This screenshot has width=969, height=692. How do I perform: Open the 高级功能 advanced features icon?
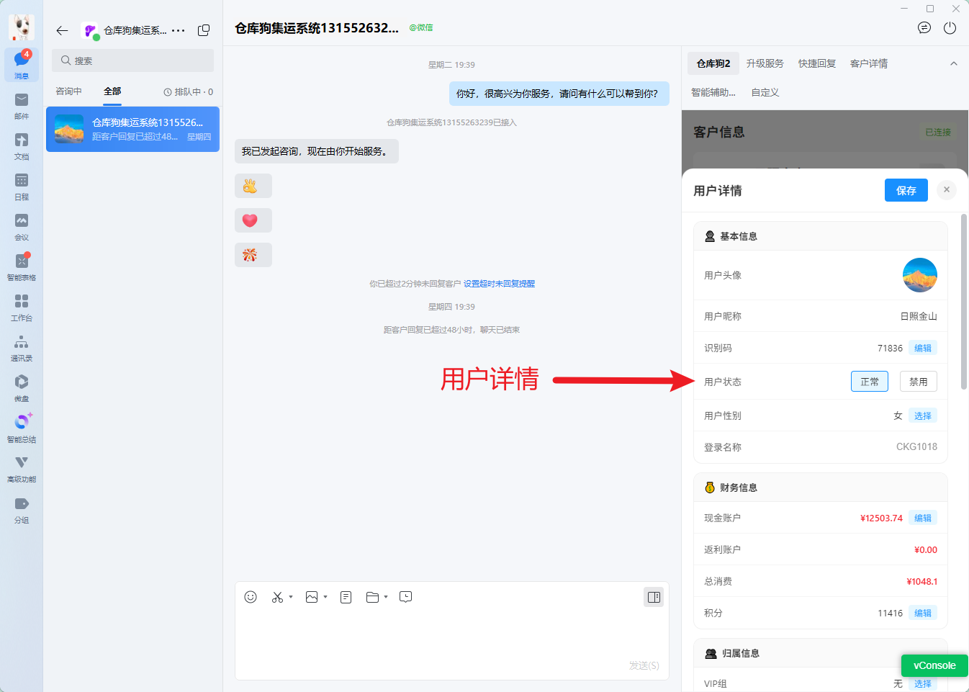tap(22, 468)
